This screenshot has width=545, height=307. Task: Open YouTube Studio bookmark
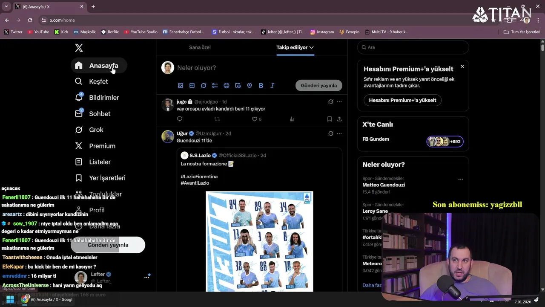(x=141, y=32)
